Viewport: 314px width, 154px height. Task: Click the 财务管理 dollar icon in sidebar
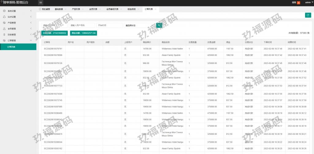(x=4, y=35)
